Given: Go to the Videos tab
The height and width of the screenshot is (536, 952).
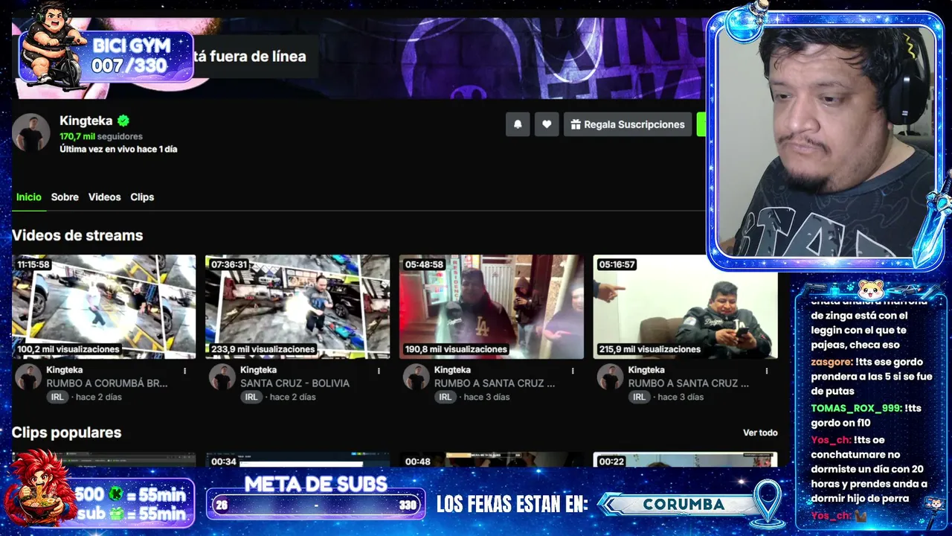Looking at the screenshot, I should [104, 197].
